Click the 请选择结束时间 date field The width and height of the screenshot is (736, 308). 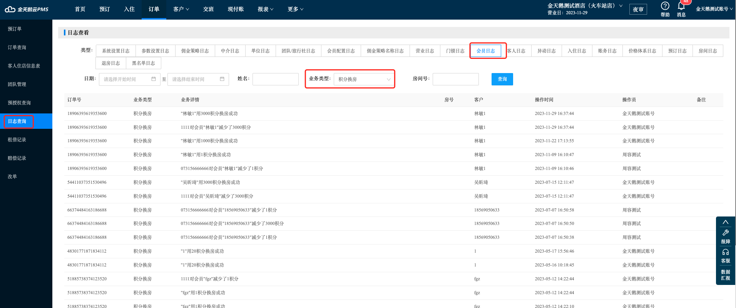(x=198, y=79)
